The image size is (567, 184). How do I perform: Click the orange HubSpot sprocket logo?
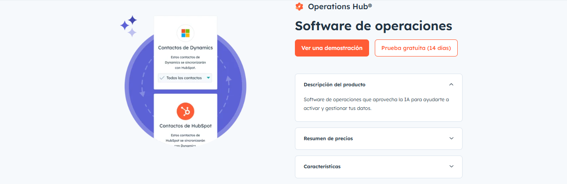[x=185, y=112]
